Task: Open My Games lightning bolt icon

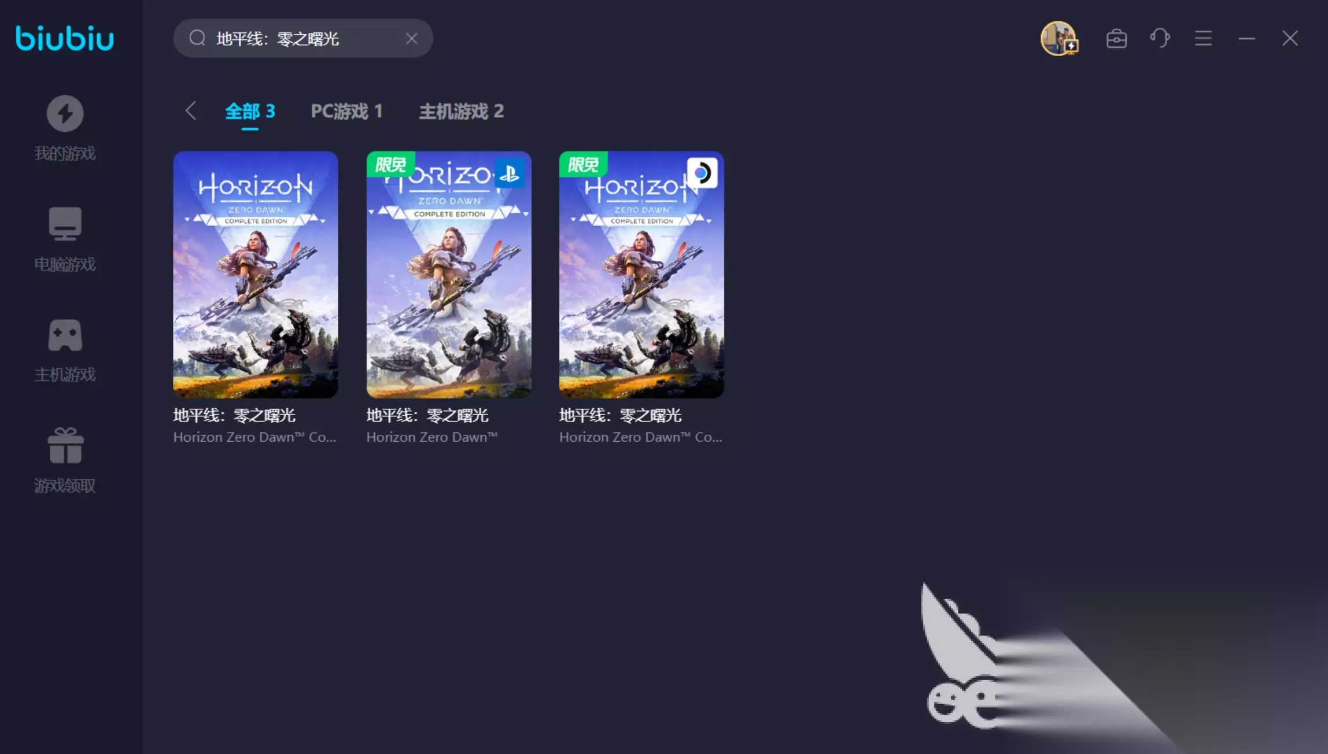Action: tap(65, 113)
